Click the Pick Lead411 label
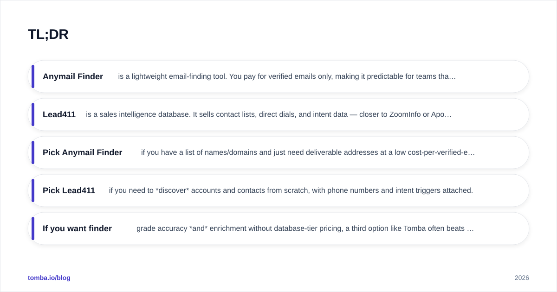557x292 pixels. 69,190
